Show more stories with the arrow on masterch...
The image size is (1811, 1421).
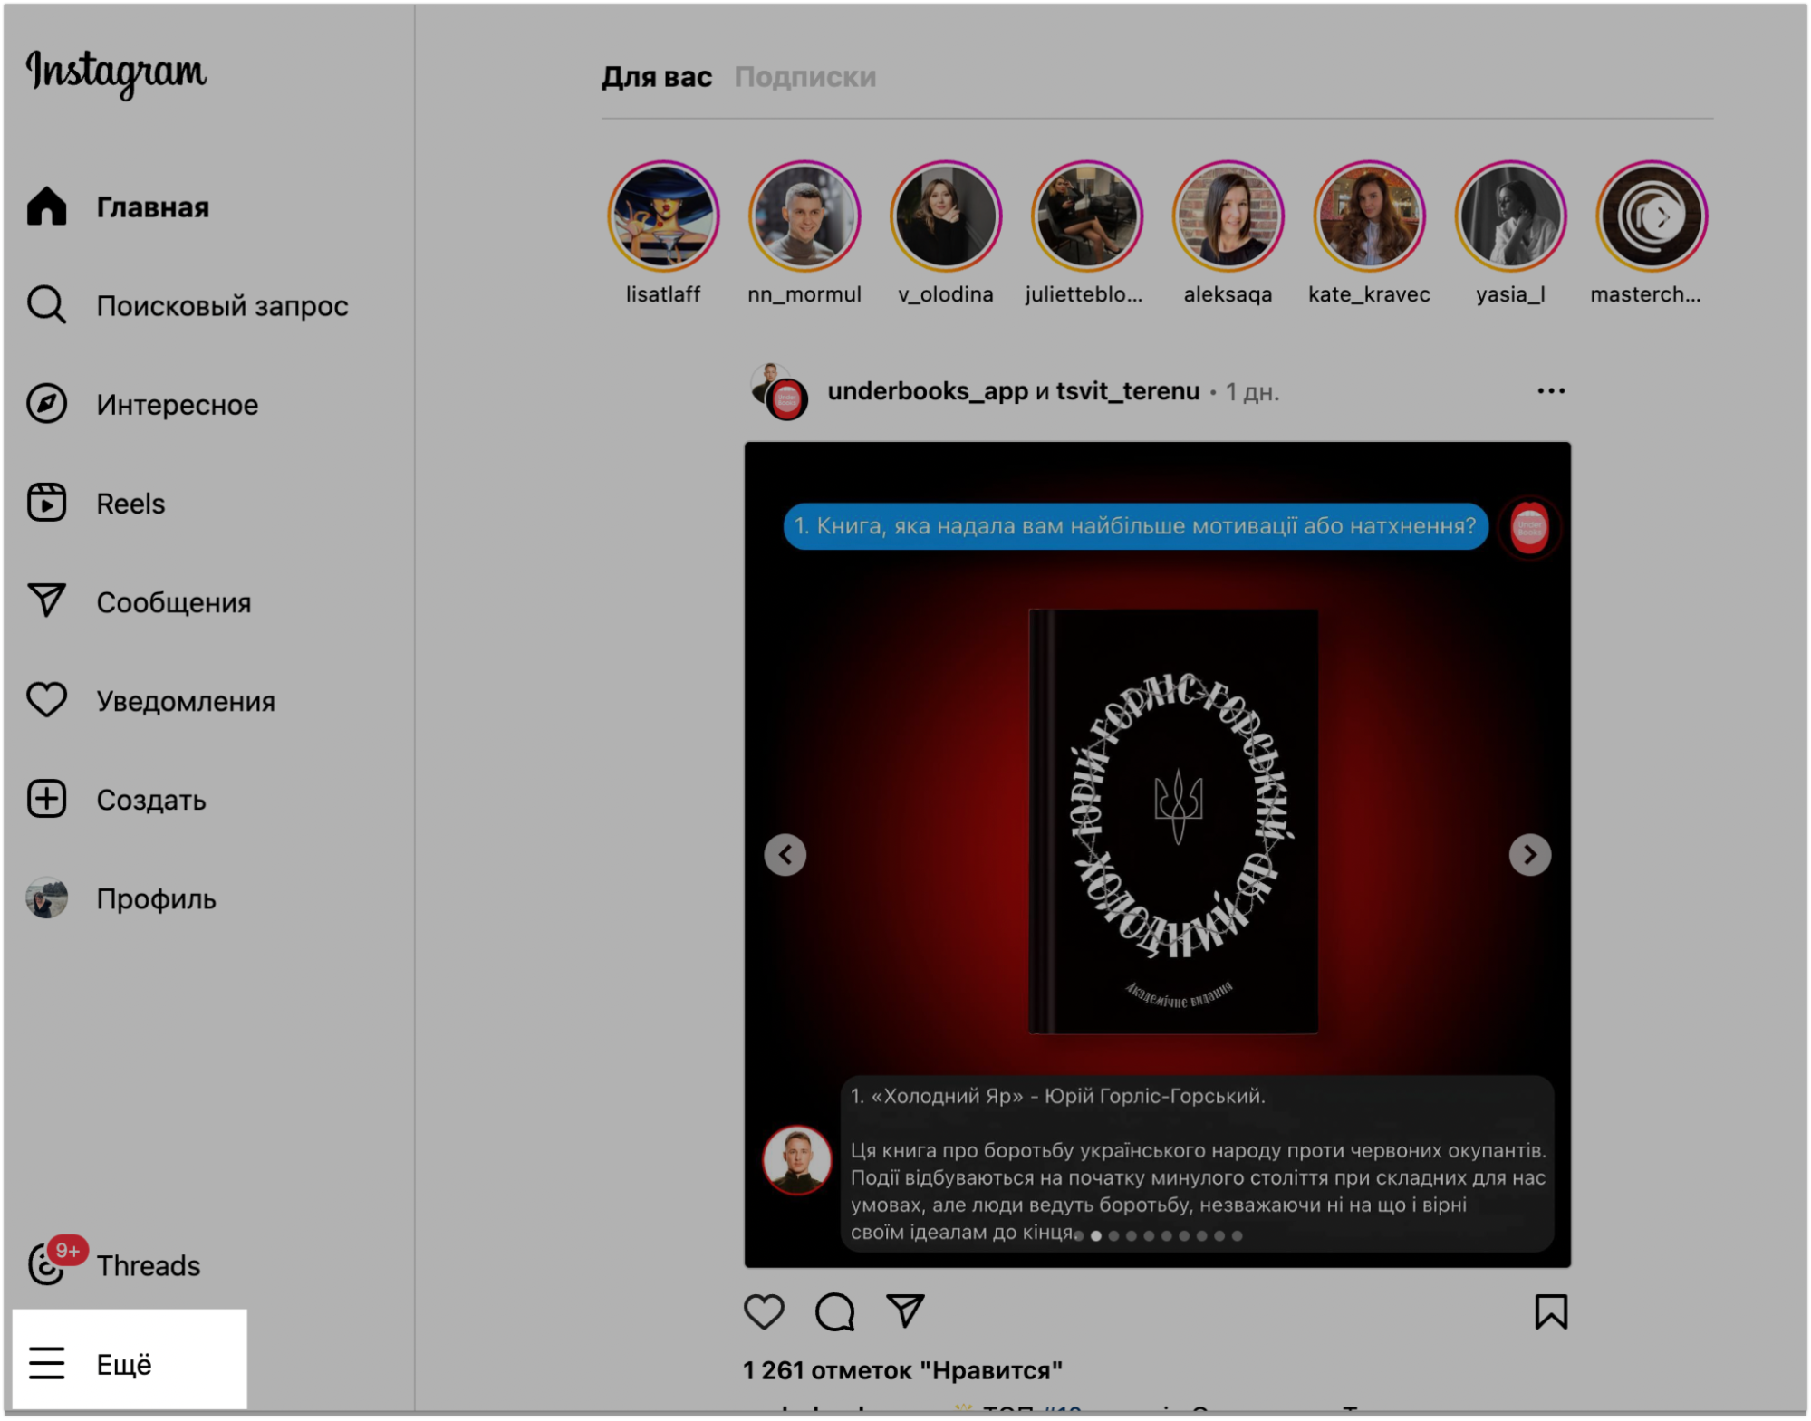pyautogui.click(x=1662, y=216)
